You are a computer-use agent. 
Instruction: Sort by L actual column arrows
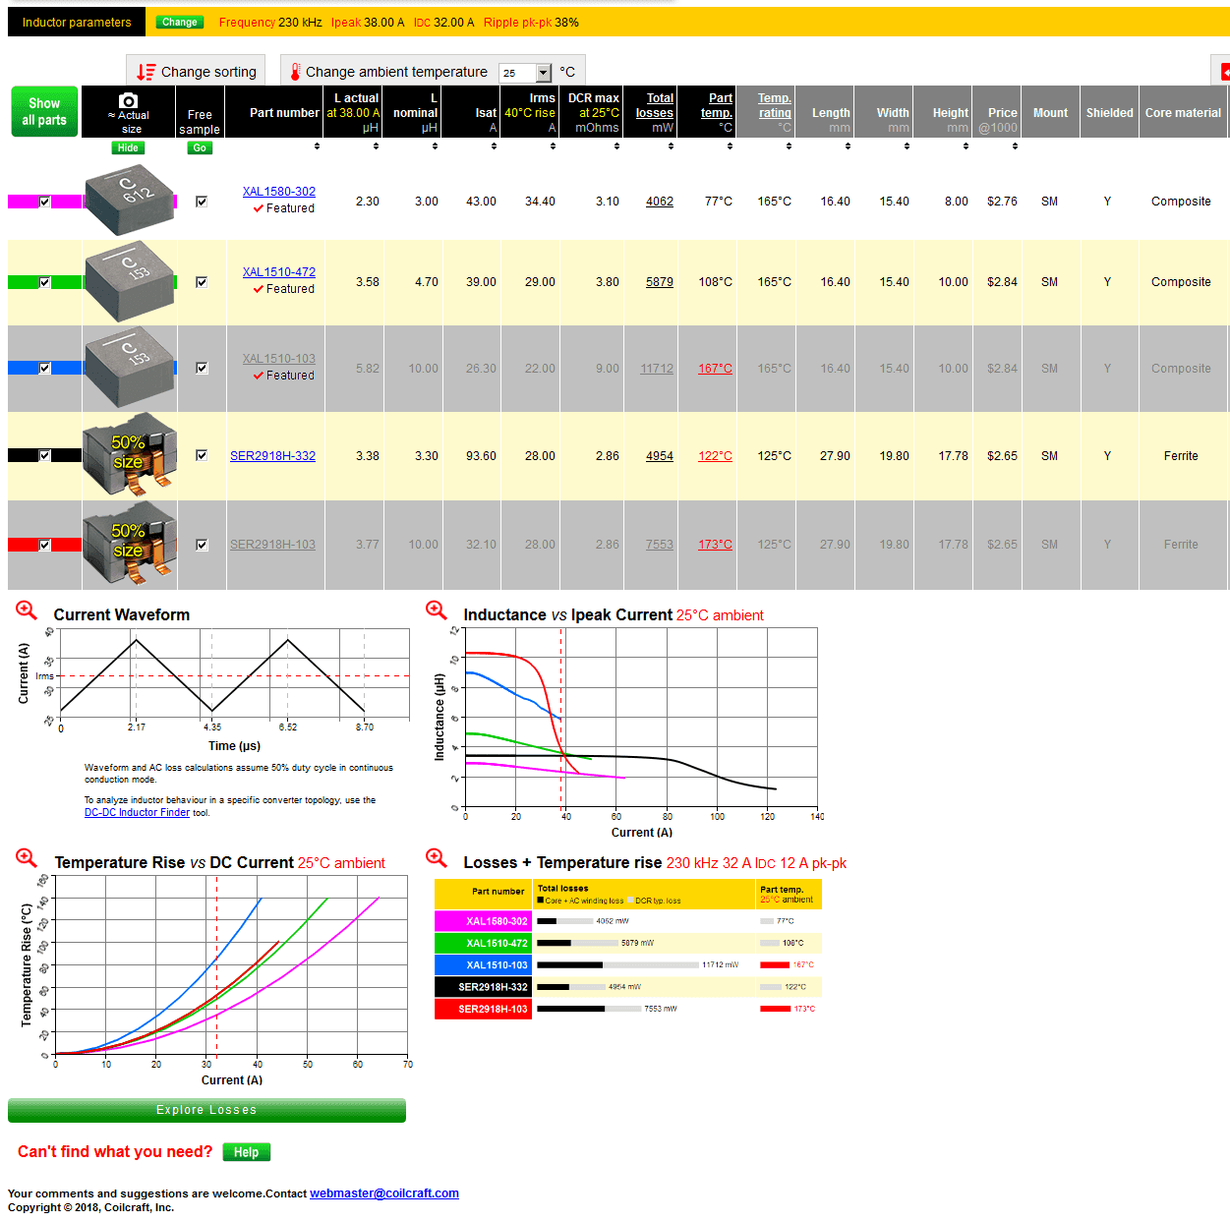click(376, 146)
